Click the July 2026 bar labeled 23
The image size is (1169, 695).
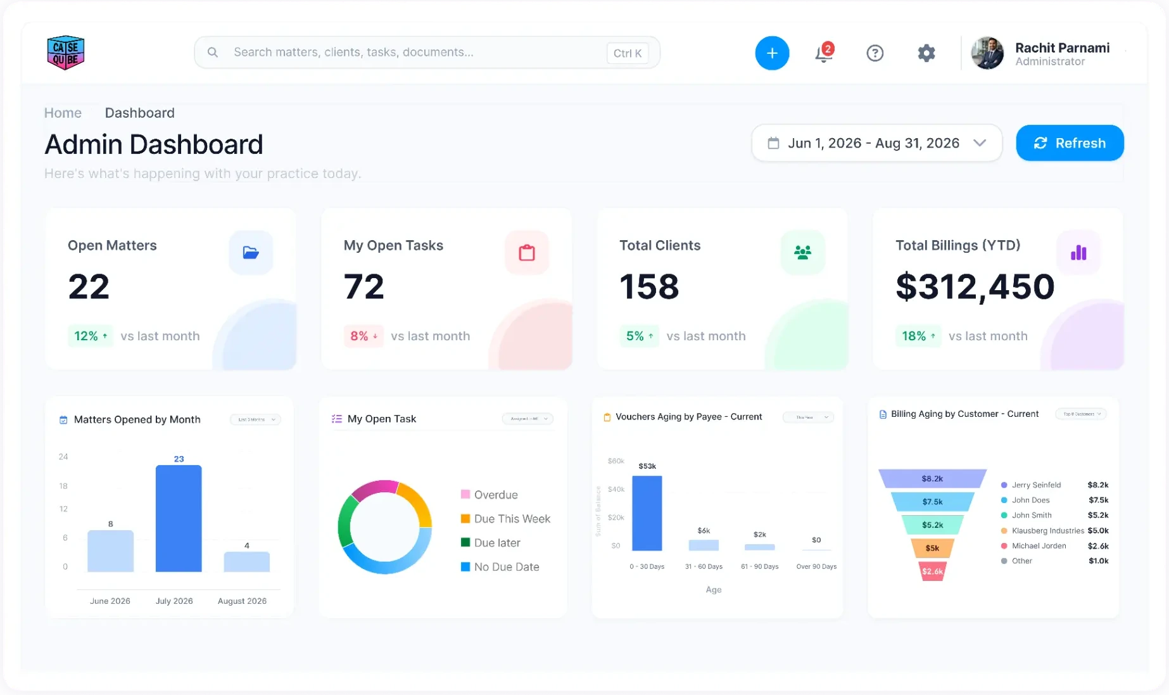click(179, 518)
